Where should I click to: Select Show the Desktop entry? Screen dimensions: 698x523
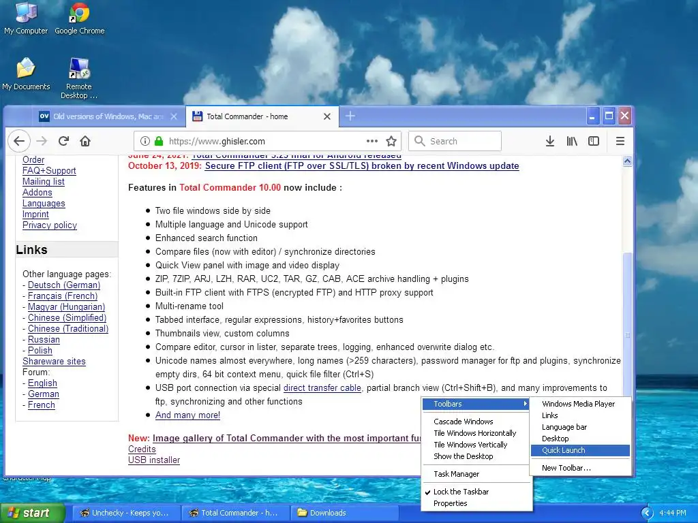464,456
